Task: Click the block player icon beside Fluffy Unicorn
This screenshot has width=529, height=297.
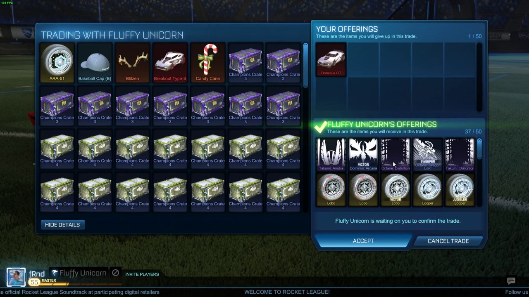Action: coord(116,273)
